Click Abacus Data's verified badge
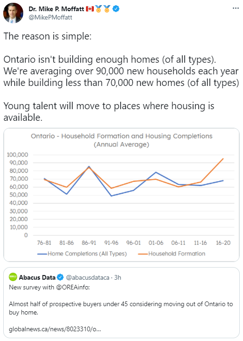Viewport: 243px width, 341px height. 60,277
